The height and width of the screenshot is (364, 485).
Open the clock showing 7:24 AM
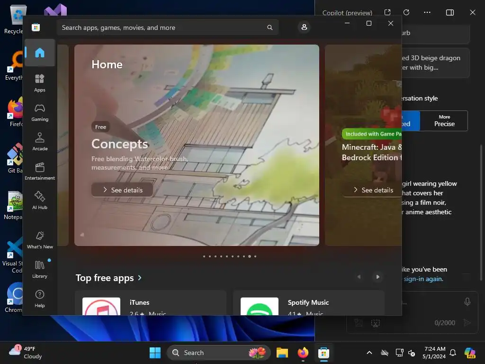(435, 353)
